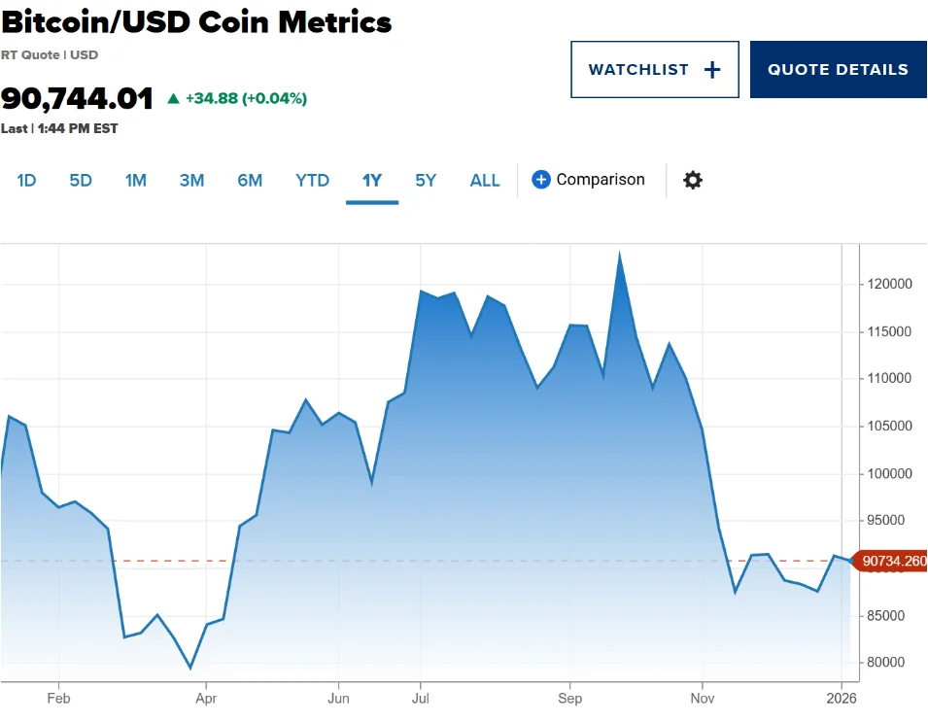Viewport: 928px width, 722px height.
Task: Switch chart to 5D range
Action: [81, 180]
